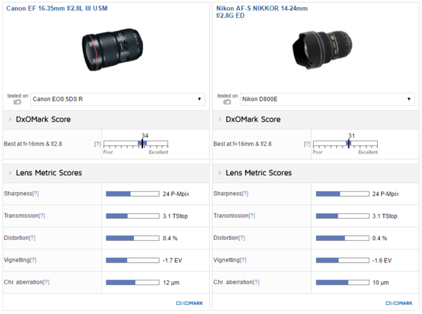Click the camera icon beside Canon EOS 5DS R

click(x=17, y=102)
